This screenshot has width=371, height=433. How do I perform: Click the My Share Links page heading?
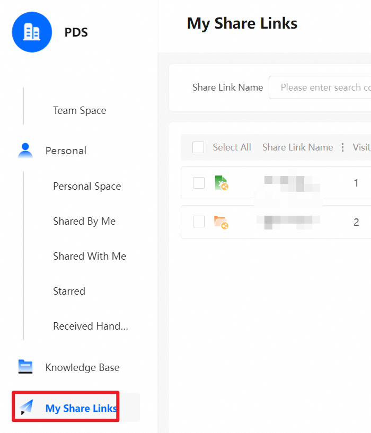pyautogui.click(x=242, y=23)
